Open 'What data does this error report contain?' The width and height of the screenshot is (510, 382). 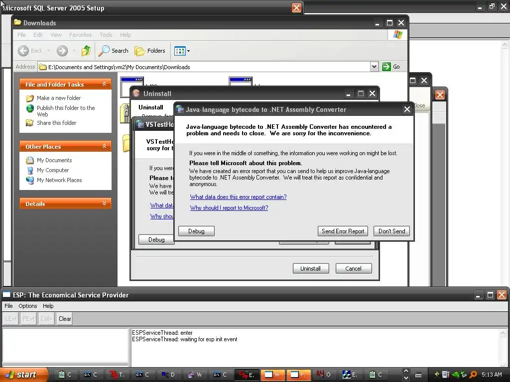coord(238,197)
